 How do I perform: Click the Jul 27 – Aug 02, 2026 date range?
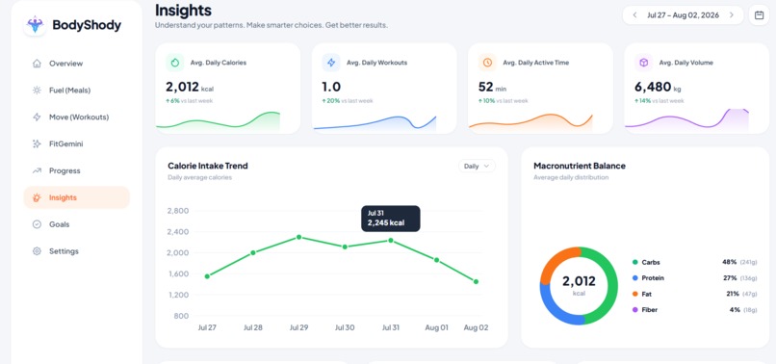tap(683, 14)
